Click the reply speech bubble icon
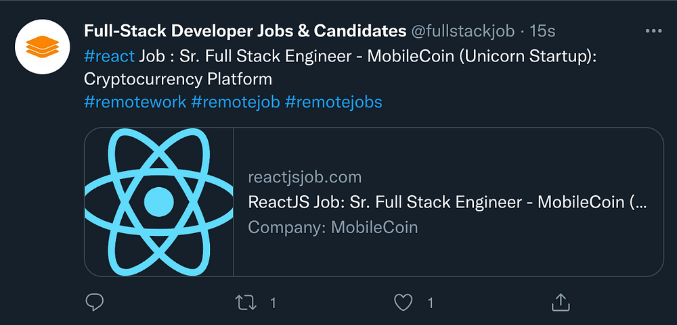 (94, 303)
